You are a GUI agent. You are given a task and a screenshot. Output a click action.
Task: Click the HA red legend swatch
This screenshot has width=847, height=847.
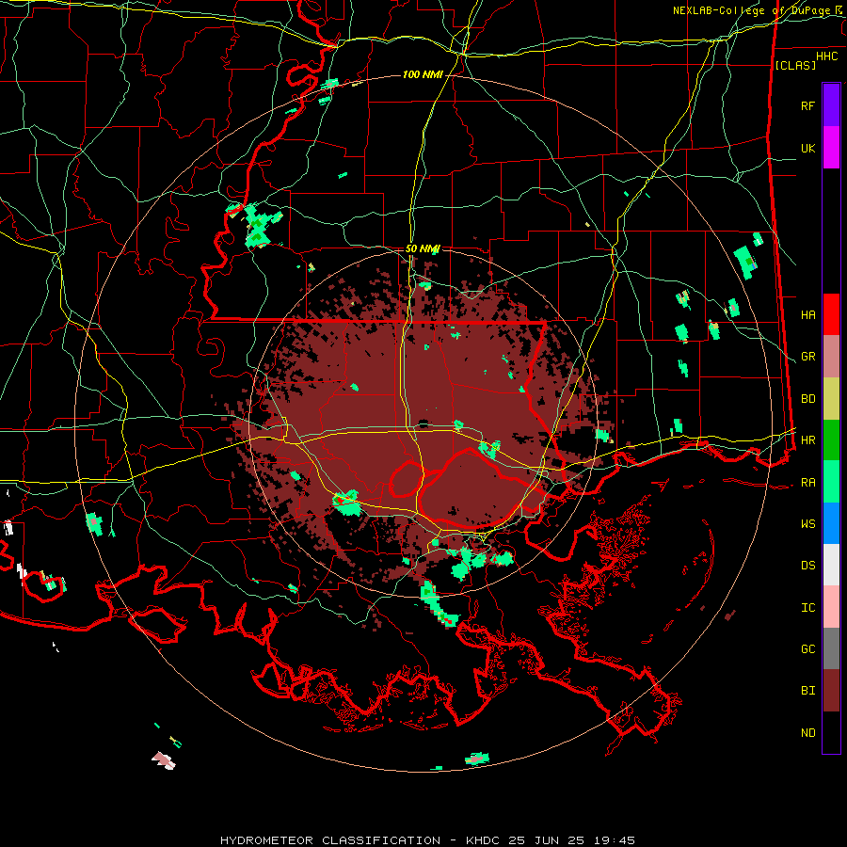831,314
